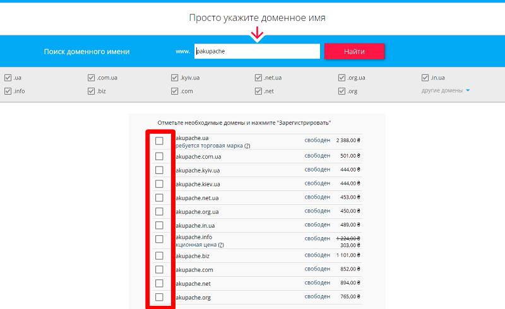Select the checkbox for pakupache.ua domain
The height and width of the screenshot is (309, 505).
click(x=159, y=141)
